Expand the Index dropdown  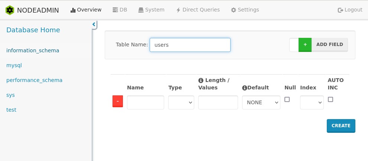click(x=312, y=102)
